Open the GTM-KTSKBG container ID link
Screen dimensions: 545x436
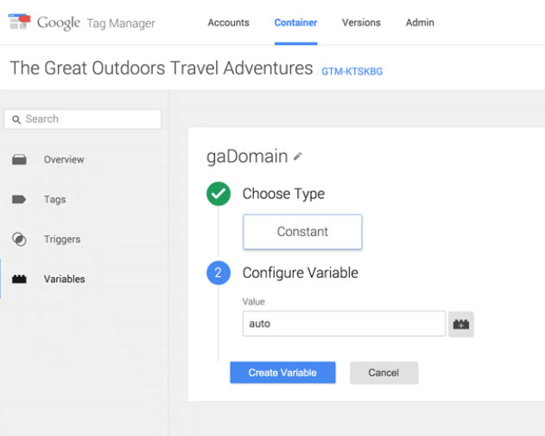(352, 72)
